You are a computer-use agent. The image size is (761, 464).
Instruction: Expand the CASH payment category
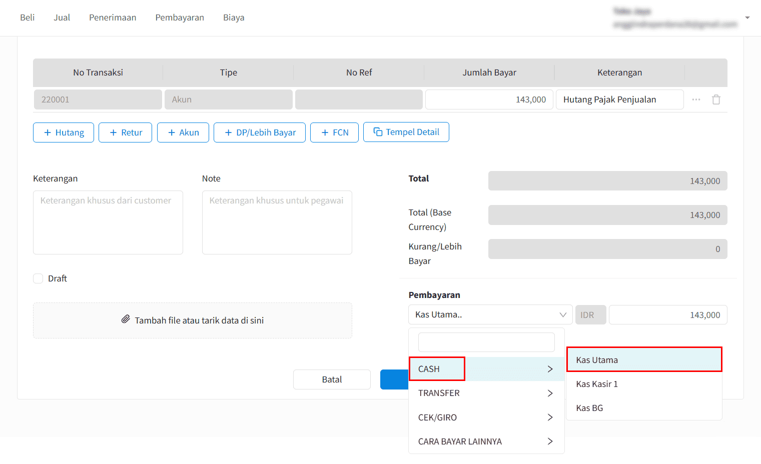486,369
